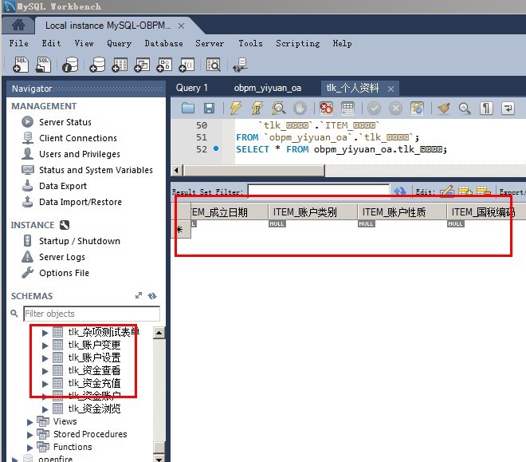Create a new view icon
Image resolution: width=526 pixels, height=462 pixels.
tap(142, 64)
